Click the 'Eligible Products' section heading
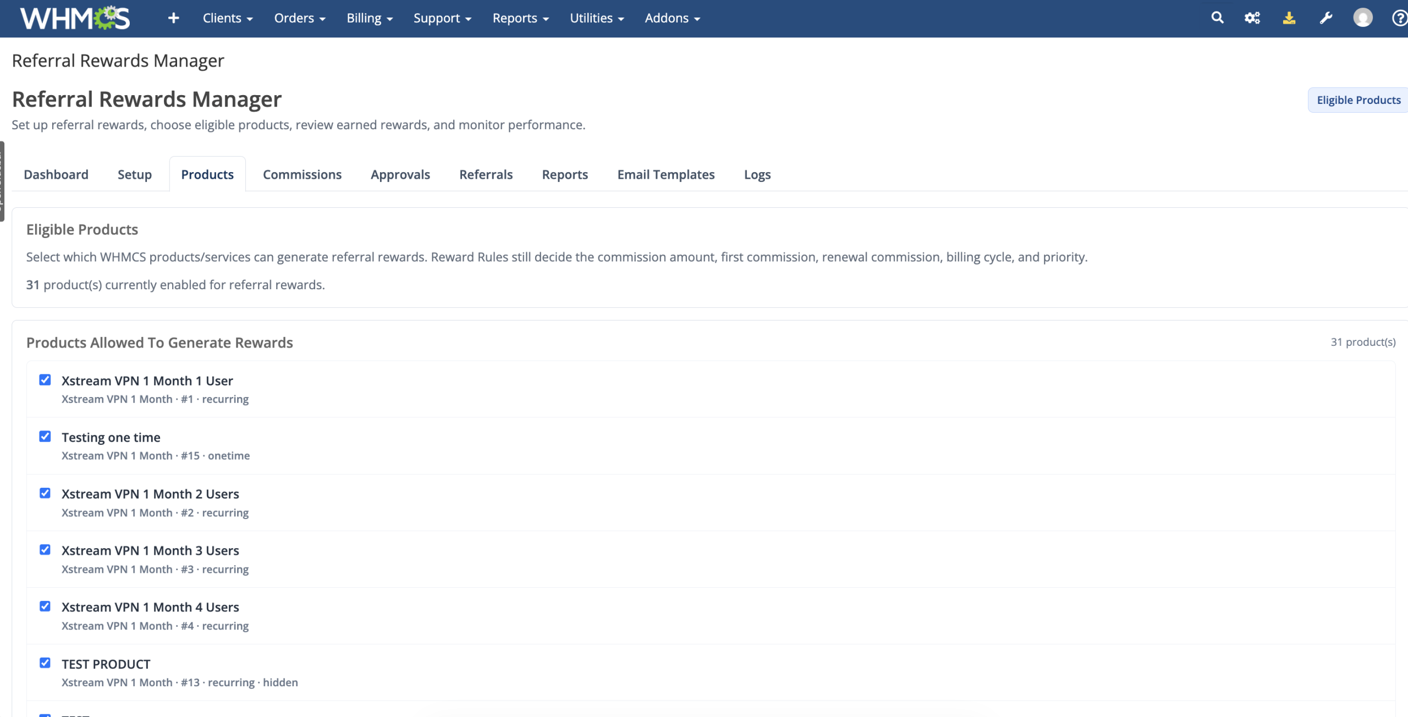The image size is (1408, 717). pos(82,229)
